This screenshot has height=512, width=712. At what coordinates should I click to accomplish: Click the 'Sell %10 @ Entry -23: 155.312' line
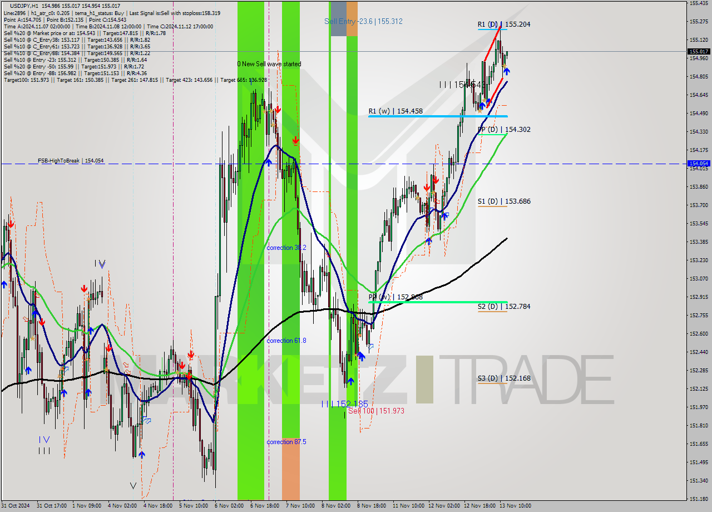pos(75,60)
